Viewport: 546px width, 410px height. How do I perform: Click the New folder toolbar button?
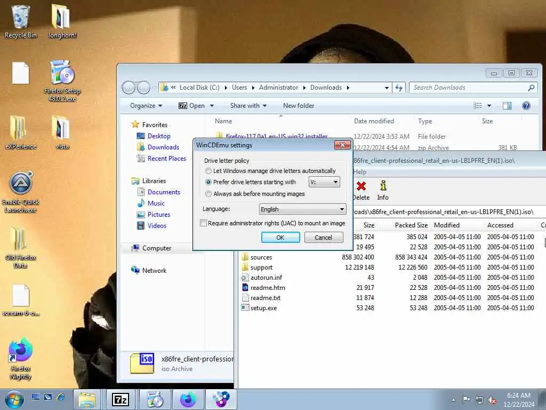[299, 106]
